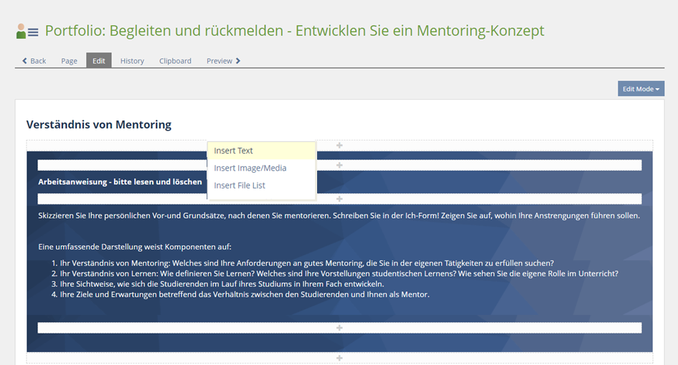Click the plus icon below the blue block
The image size is (678, 365).
point(339,358)
